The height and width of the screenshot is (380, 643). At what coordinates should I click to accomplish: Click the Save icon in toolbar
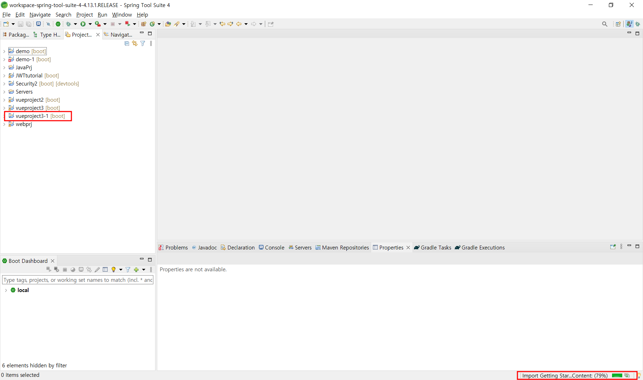tap(20, 24)
